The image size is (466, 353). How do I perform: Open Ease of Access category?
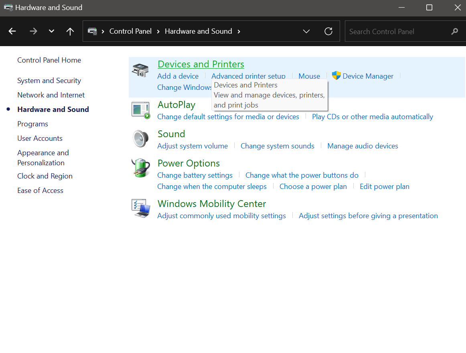pos(40,190)
